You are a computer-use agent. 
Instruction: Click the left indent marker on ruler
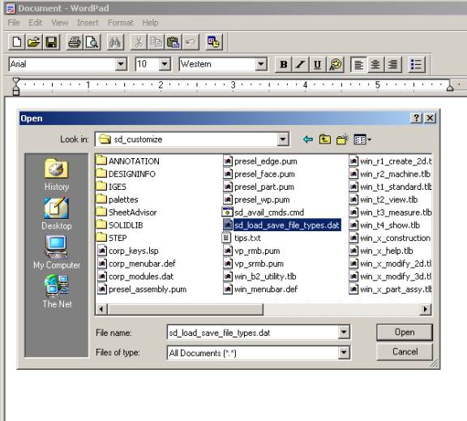point(16,87)
